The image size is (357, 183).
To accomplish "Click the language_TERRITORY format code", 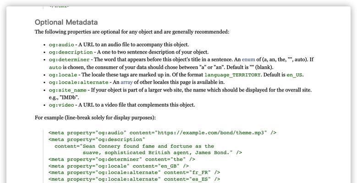I will [232, 75].
